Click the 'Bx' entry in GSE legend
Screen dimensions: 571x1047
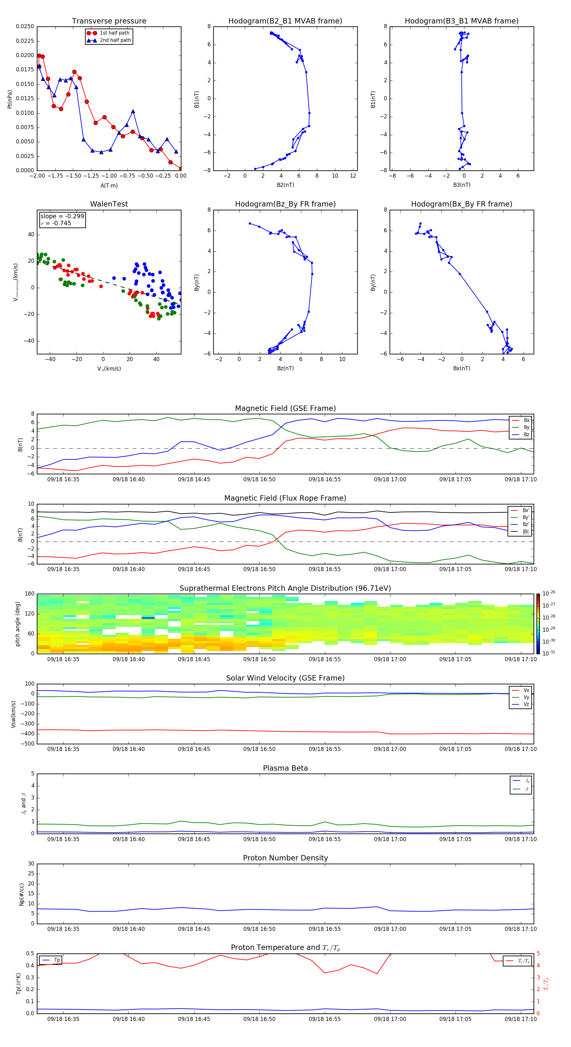(521, 420)
